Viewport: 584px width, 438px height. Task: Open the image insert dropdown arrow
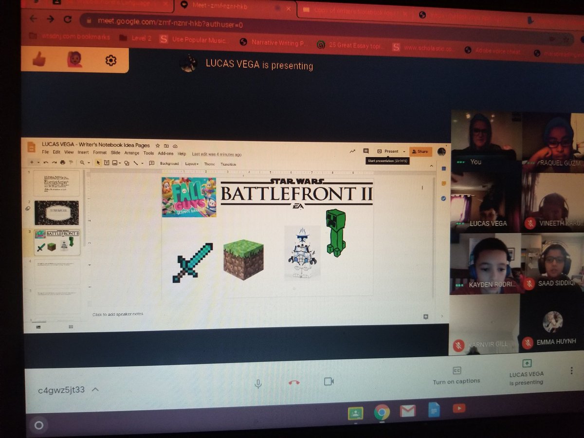coord(120,163)
